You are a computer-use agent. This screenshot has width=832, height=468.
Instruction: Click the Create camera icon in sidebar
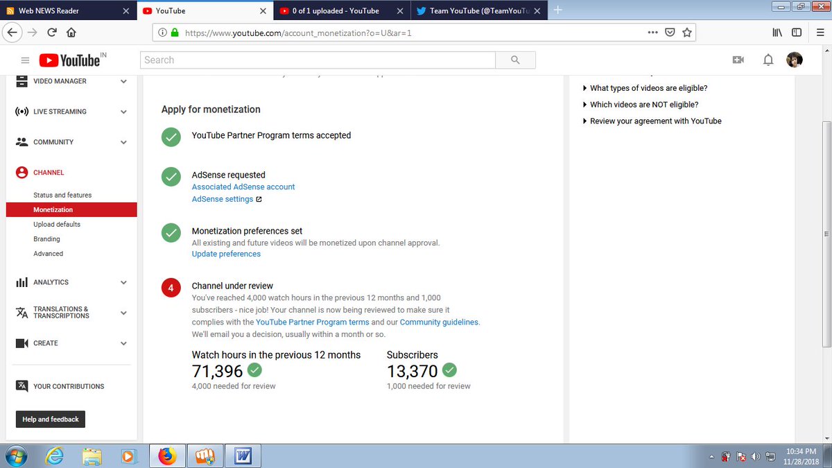tap(21, 343)
